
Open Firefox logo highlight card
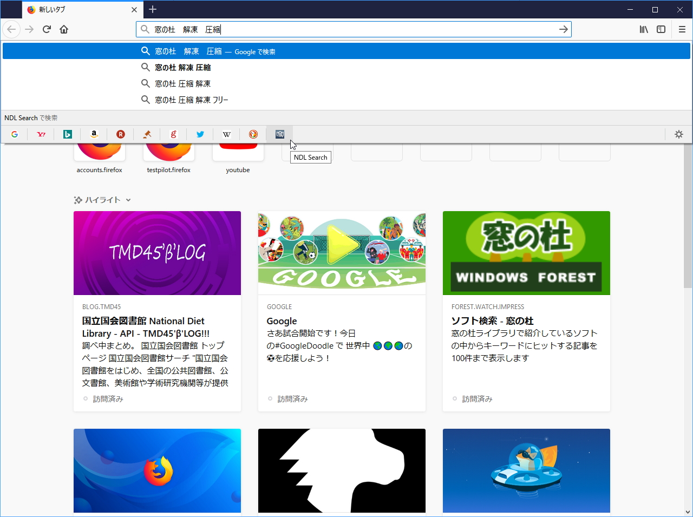pos(157,470)
